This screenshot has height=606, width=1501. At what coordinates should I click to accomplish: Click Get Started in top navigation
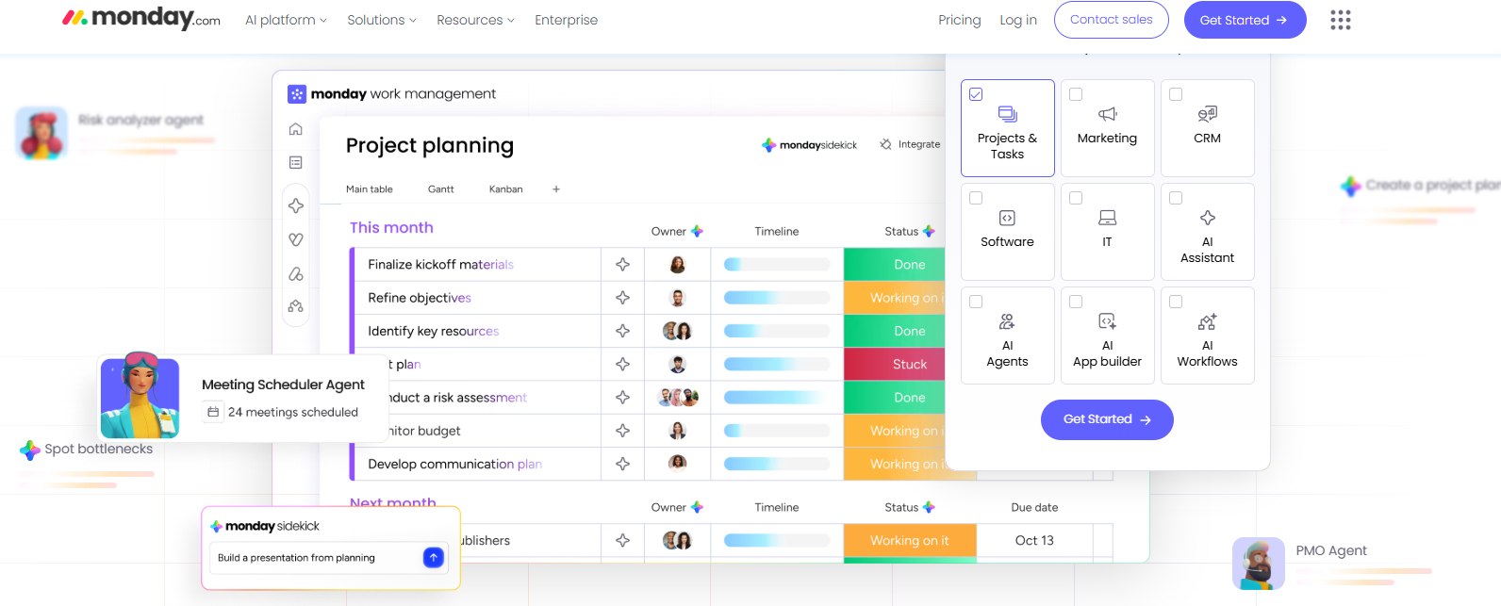1245,20
